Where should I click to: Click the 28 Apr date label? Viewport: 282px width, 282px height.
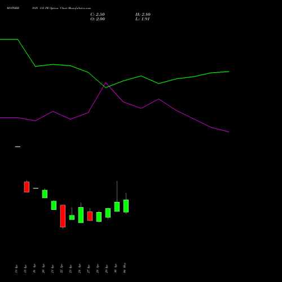(98, 268)
